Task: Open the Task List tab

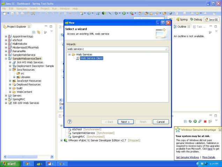Action: [x=199, y=27]
